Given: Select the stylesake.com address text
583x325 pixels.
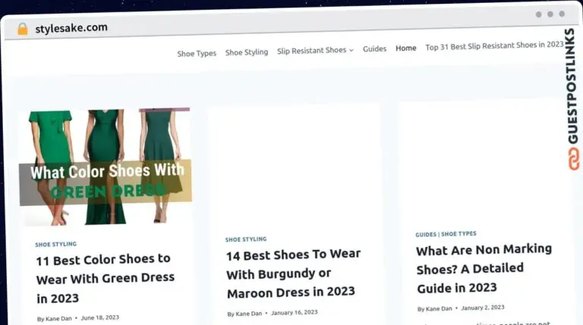Looking at the screenshot, I should 71,28.
